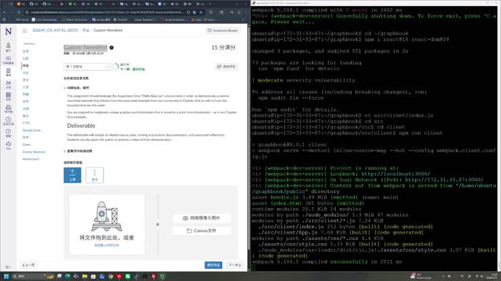Click the terminal text 'compiled successfully'

(341, 262)
